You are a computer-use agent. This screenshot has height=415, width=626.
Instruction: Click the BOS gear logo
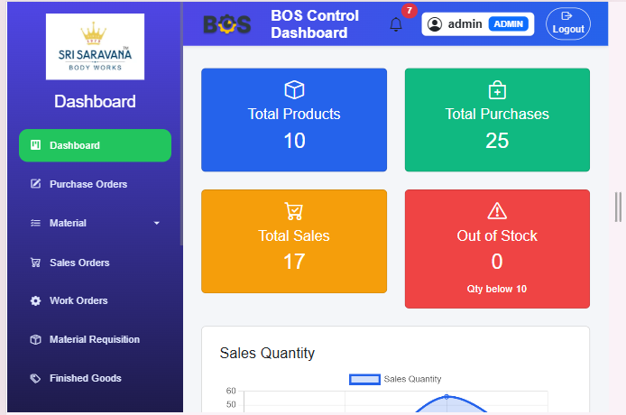226,24
